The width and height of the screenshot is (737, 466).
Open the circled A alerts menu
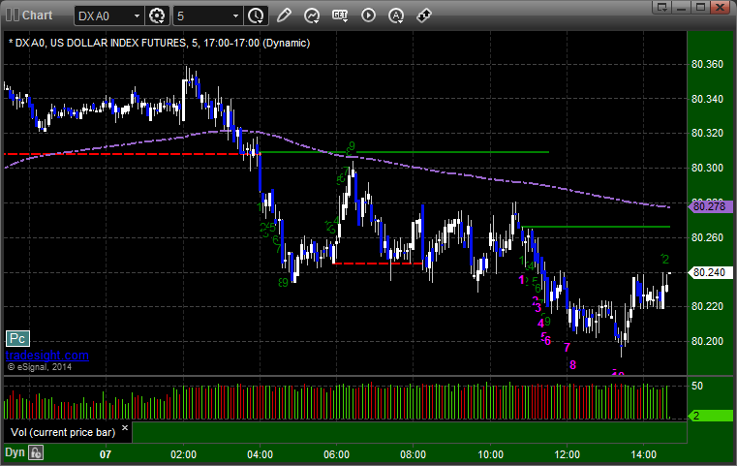[x=396, y=16]
